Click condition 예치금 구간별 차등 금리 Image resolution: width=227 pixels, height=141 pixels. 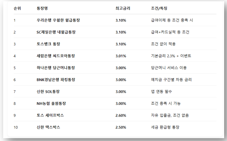[x=171, y=80]
